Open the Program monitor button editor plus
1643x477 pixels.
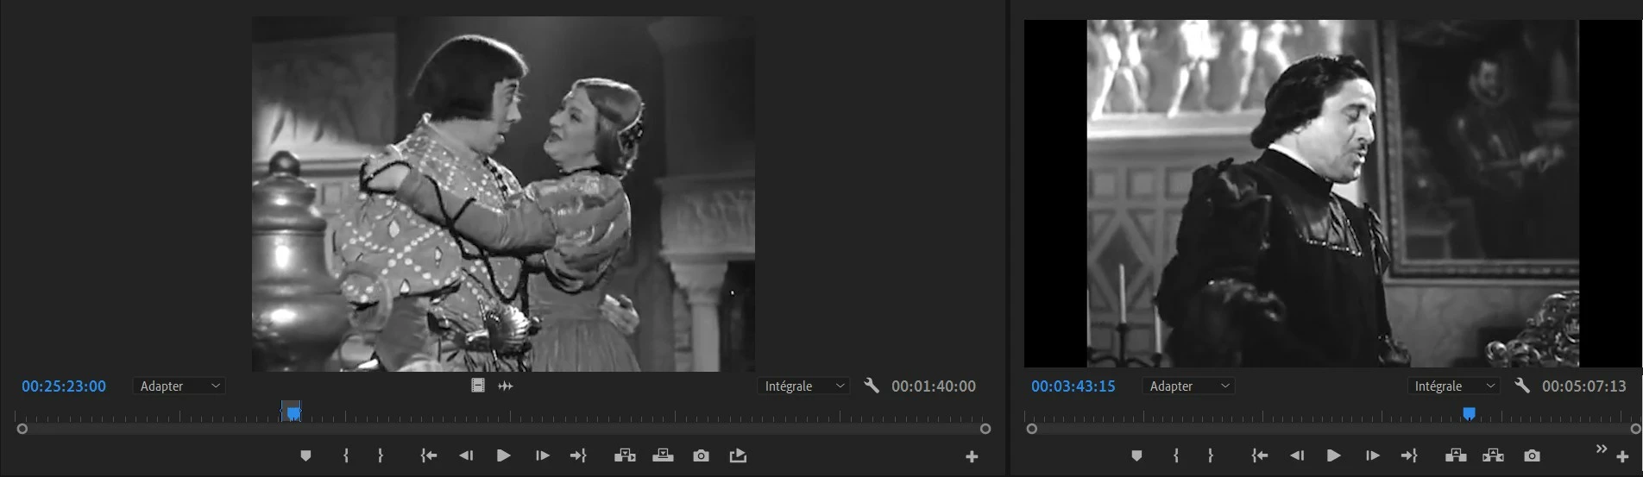pyautogui.click(x=1622, y=456)
